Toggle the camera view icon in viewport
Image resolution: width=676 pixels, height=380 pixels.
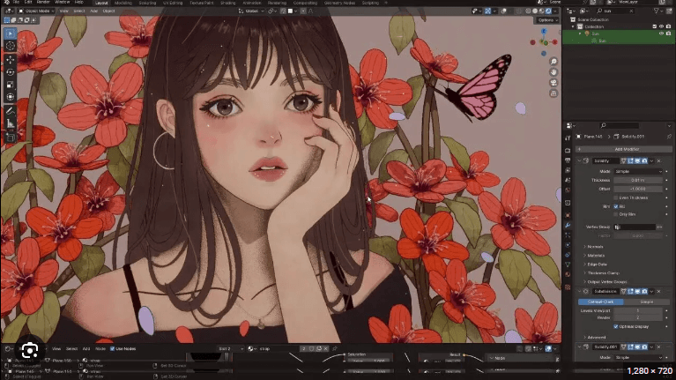point(554,83)
